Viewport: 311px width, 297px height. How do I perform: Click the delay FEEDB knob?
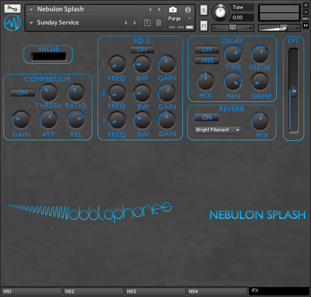click(x=259, y=54)
